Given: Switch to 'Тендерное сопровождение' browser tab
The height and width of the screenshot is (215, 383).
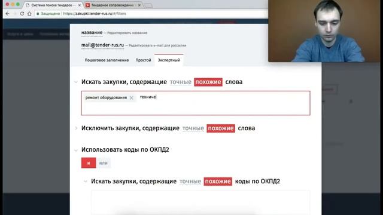Looking at the screenshot, I should [113, 5].
